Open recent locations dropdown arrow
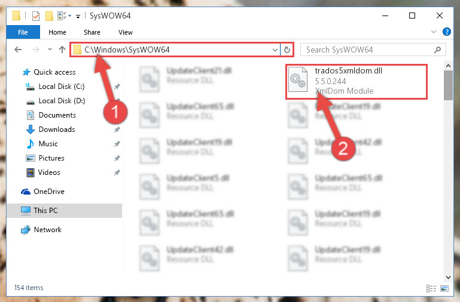The height and width of the screenshot is (302, 460). point(50,50)
